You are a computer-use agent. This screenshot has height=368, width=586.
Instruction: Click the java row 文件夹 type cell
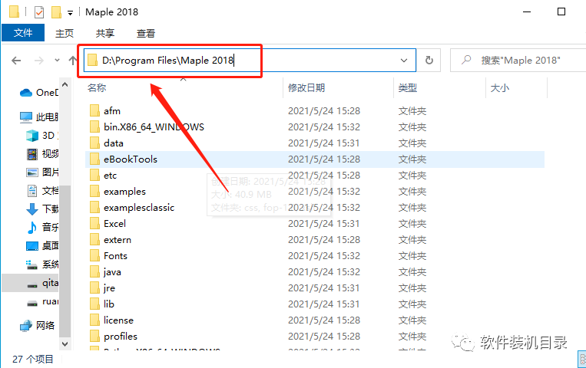(x=412, y=271)
